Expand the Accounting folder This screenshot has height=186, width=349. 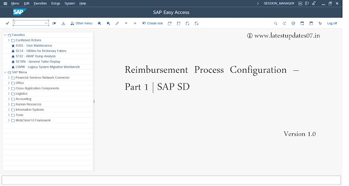(x=9, y=99)
